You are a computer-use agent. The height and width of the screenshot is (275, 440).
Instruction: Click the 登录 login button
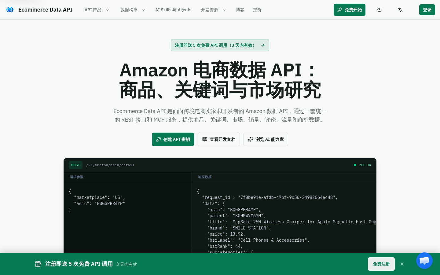click(x=427, y=10)
